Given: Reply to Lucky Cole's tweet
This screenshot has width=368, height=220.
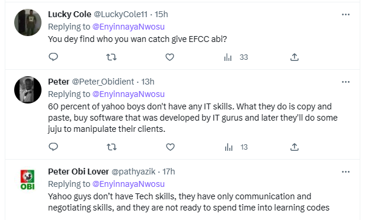Looking at the screenshot, I should click(x=53, y=57).
